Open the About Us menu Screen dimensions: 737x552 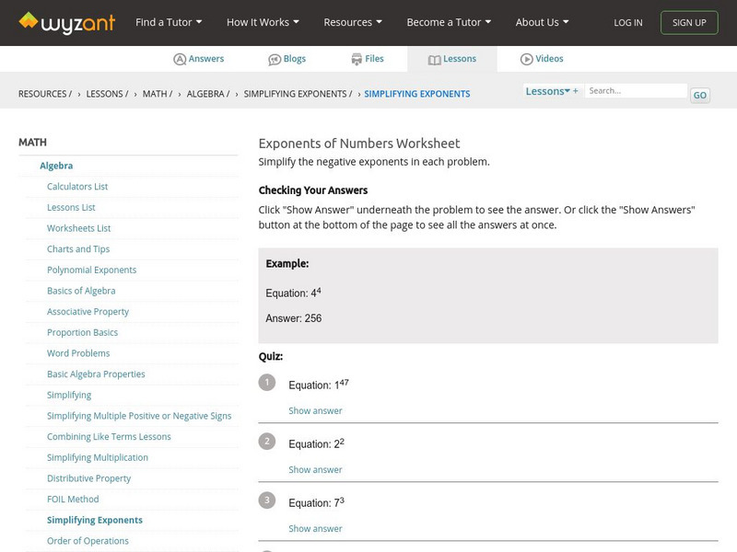click(542, 22)
